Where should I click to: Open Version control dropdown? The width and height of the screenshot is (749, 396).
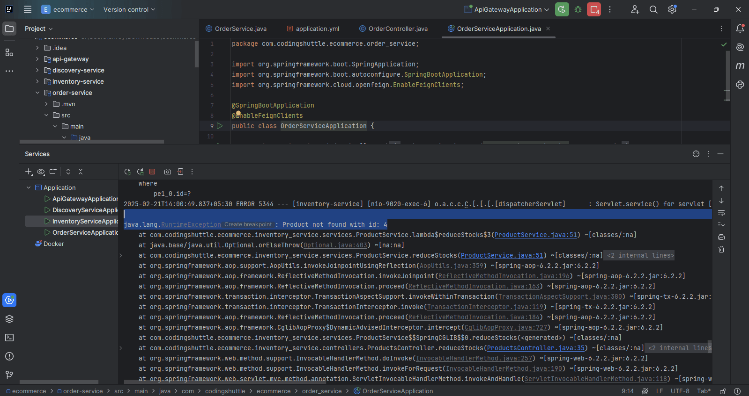pos(129,9)
